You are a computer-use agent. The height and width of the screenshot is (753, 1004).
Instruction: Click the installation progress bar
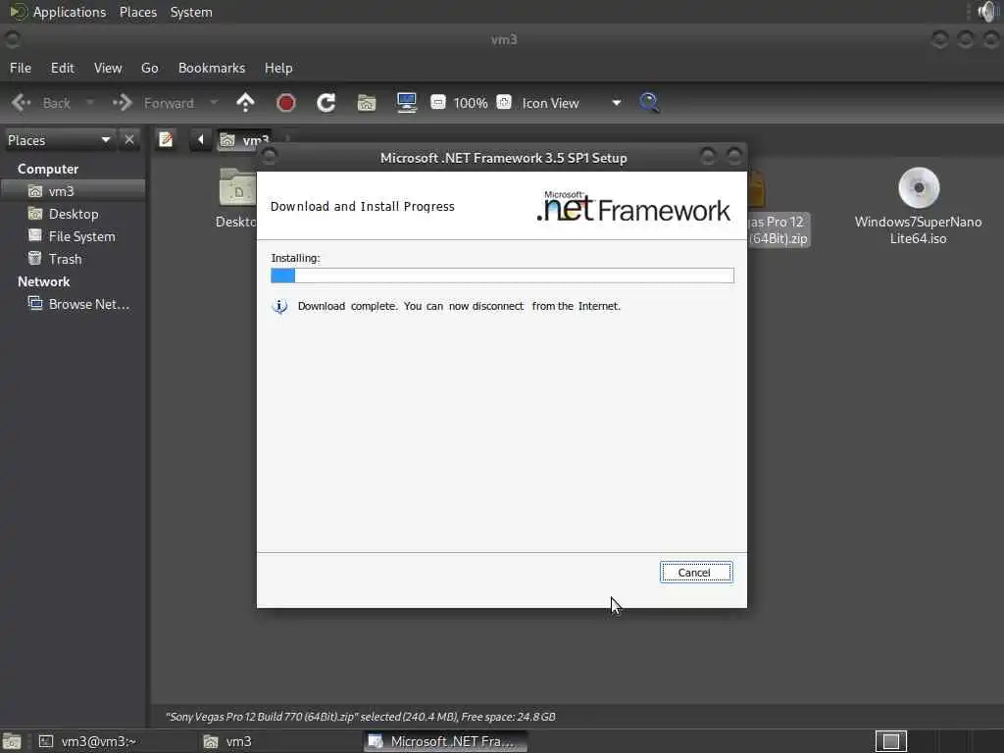coord(502,276)
